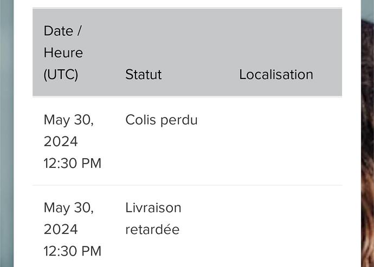The height and width of the screenshot is (267, 374).
Task: Click the "Date /" text in table header
Action: pos(63,31)
